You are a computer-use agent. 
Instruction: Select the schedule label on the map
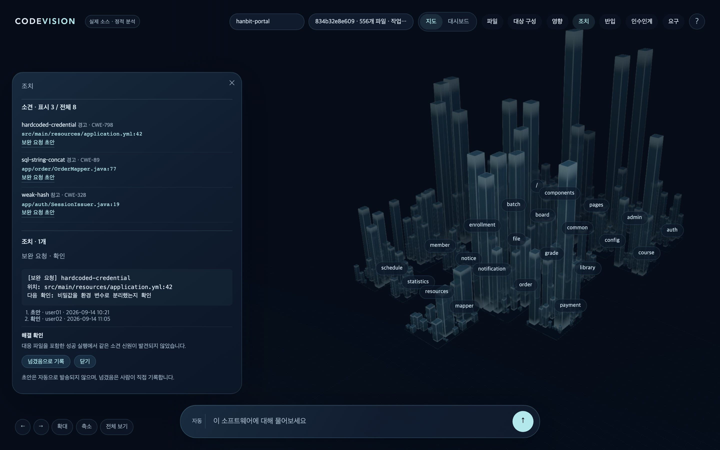[391, 268]
